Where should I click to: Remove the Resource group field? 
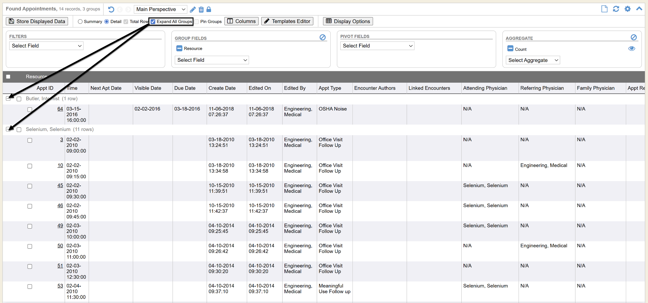click(179, 48)
